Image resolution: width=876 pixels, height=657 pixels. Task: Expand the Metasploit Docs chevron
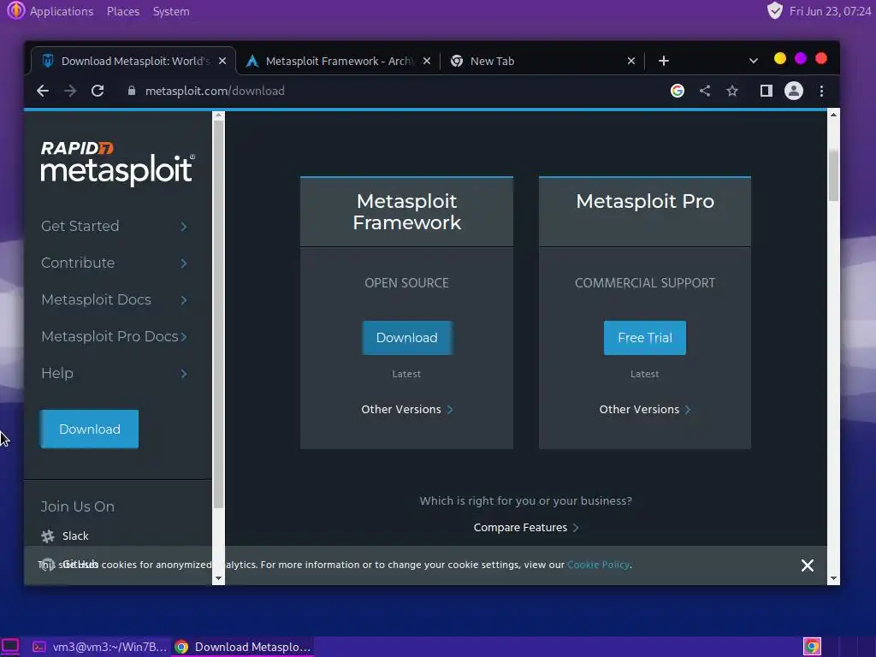[x=184, y=300]
